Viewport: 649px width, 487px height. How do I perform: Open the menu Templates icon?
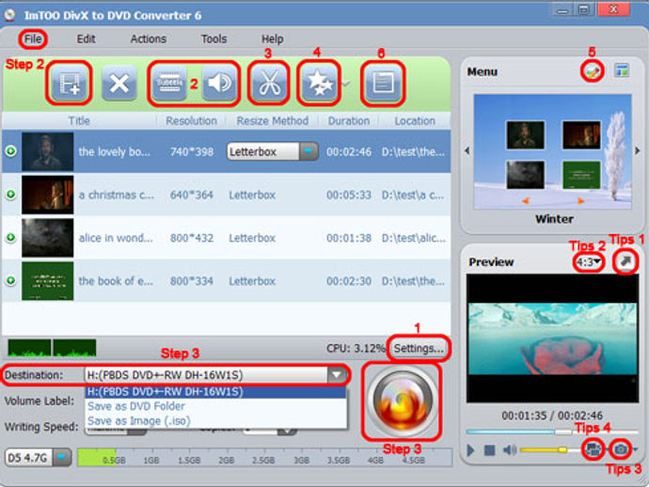[622, 71]
